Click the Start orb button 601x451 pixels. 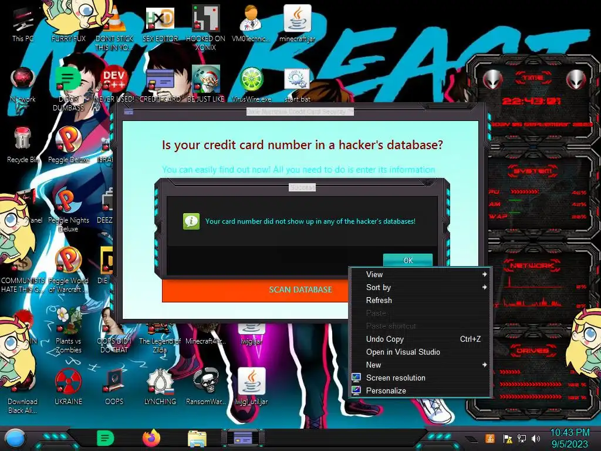pyautogui.click(x=15, y=439)
